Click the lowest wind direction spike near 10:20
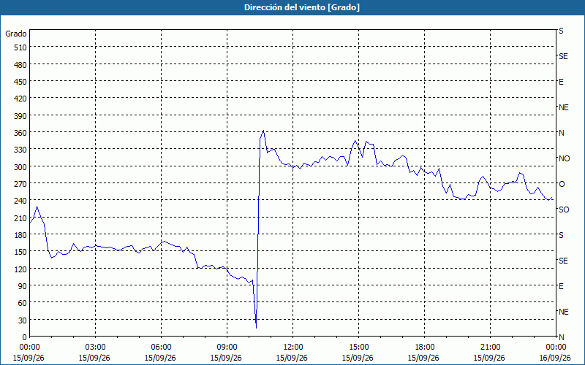The height and width of the screenshot is (365, 585). 257,328
